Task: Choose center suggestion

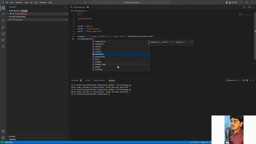Action: point(120,47)
